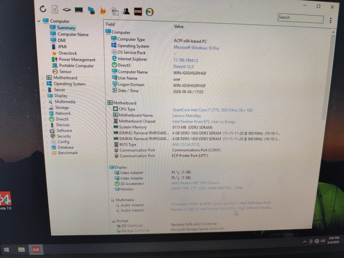Open the AMI (12/24/2012) BIOS link
344x258 pixels.
coord(186,144)
